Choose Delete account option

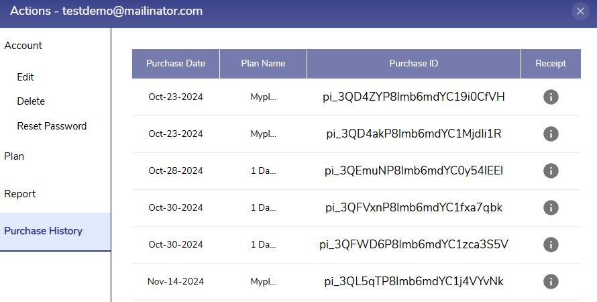click(x=31, y=101)
